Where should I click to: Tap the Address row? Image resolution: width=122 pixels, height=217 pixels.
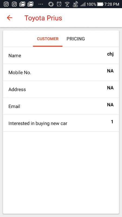click(61, 90)
